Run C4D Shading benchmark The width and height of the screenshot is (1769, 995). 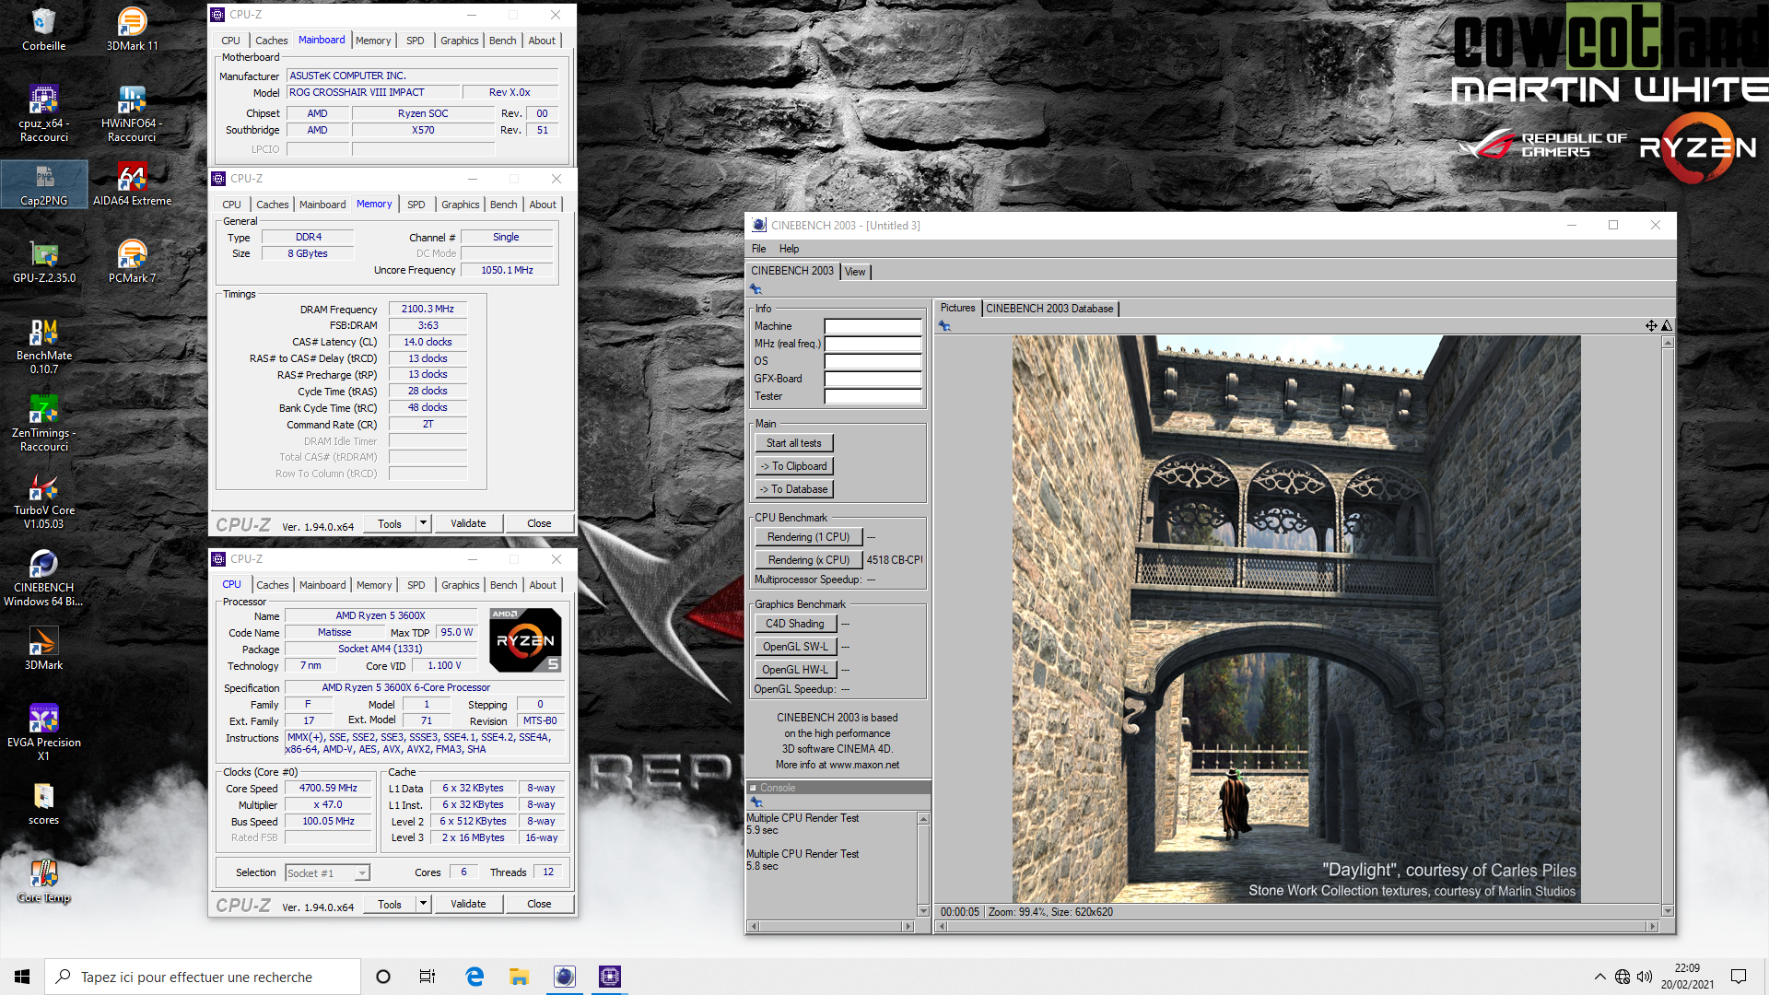pyautogui.click(x=795, y=624)
